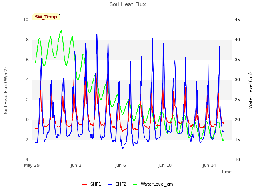The width and height of the screenshot is (256, 192).
Task: Click the Jun 10 x-axis tick label
Action: point(165,165)
